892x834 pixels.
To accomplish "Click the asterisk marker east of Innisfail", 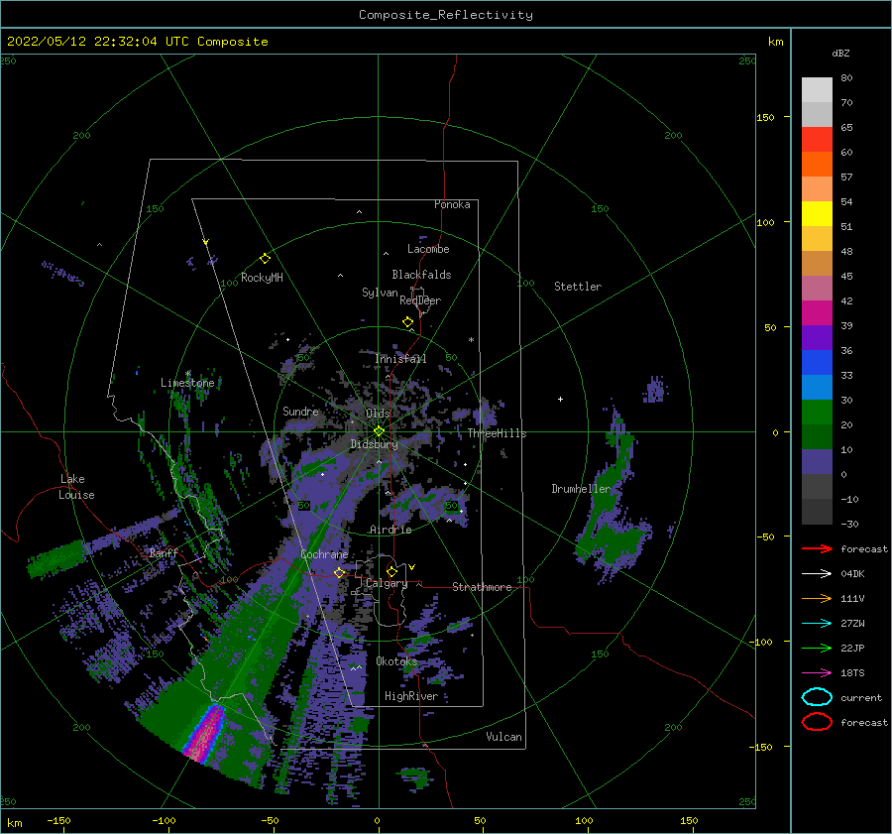I will click(471, 340).
